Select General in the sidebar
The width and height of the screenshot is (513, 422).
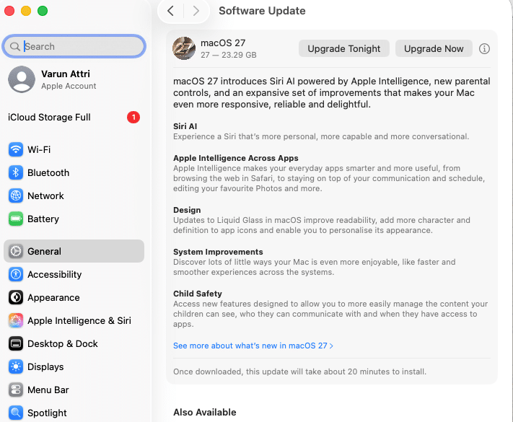coord(74,251)
